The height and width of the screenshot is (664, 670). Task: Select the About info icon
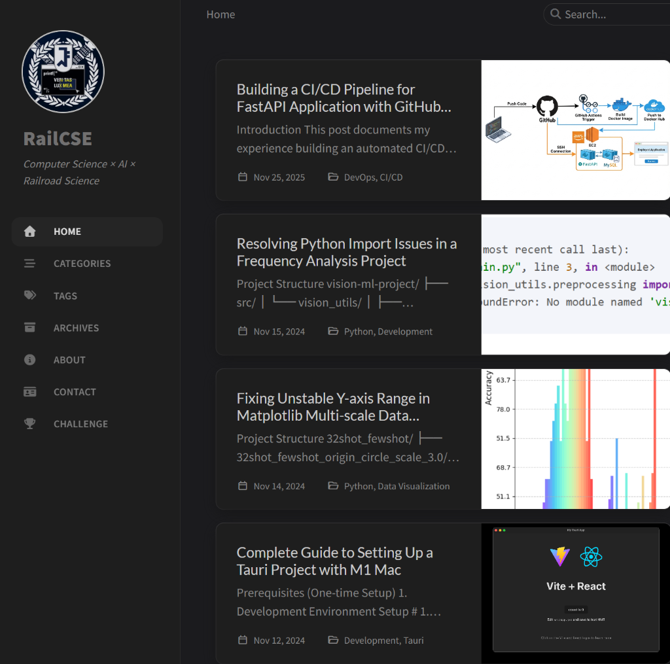[x=29, y=359]
